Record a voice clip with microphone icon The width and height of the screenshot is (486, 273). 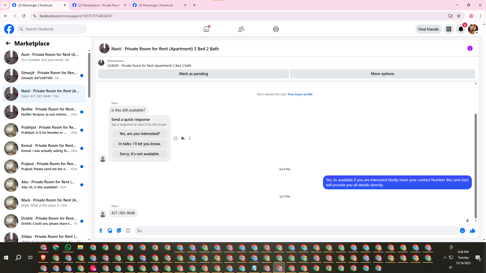(x=101, y=231)
